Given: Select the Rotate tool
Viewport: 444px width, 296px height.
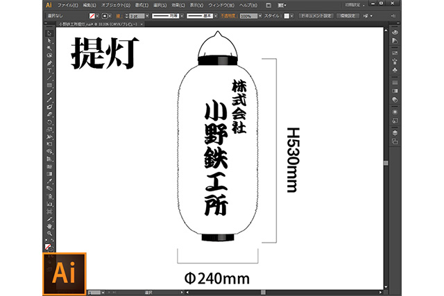Looking at the screenshot, I should 49,122.
